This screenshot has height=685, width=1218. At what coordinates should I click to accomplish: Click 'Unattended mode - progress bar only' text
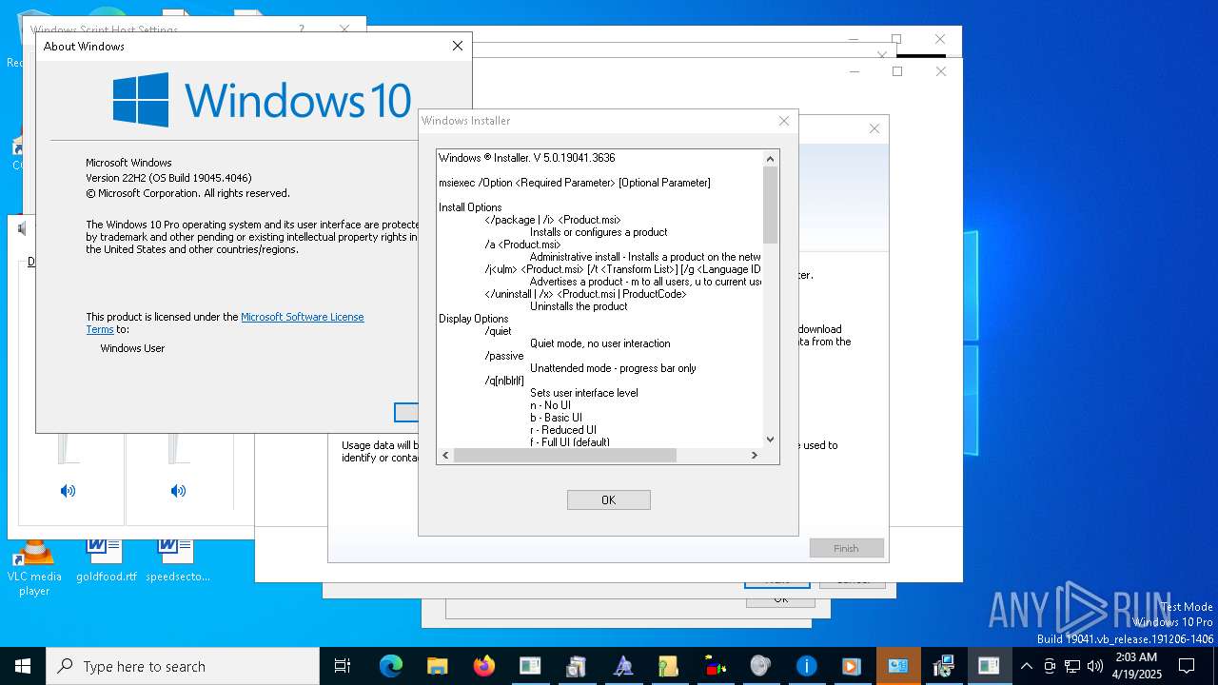pyautogui.click(x=613, y=368)
